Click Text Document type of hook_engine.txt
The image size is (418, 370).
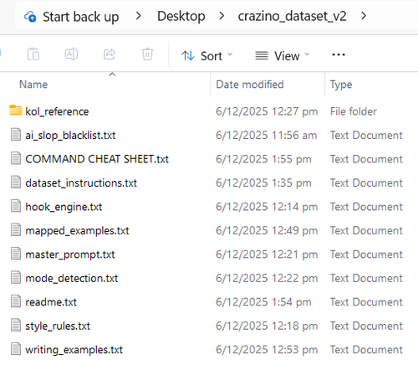pos(366,207)
